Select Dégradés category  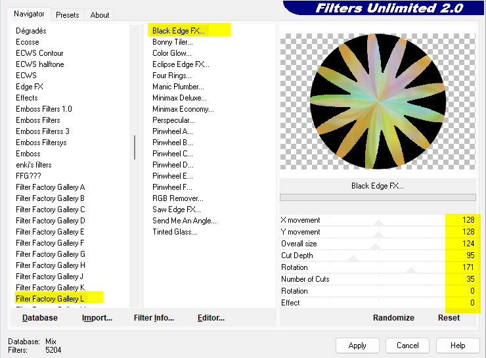click(31, 31)
